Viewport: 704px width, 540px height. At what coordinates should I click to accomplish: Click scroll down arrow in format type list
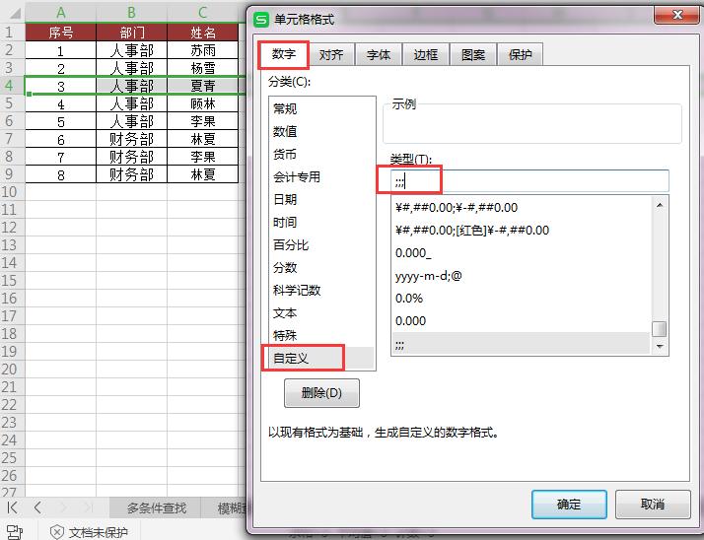click(x=660, y=346)
